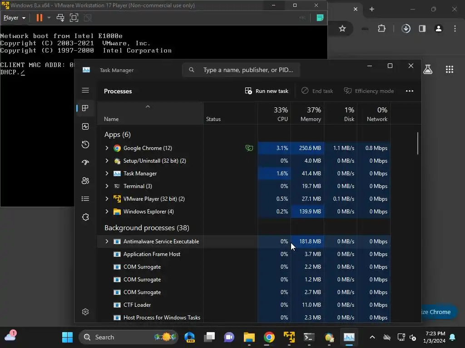465x348 pixels.
Task: Select the Application Frame Host process
Action: pos(243,254)
